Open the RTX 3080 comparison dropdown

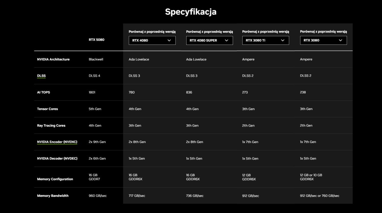point(323,40)
